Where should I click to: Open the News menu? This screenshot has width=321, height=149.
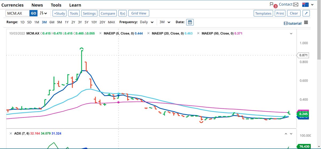point(37,5)
